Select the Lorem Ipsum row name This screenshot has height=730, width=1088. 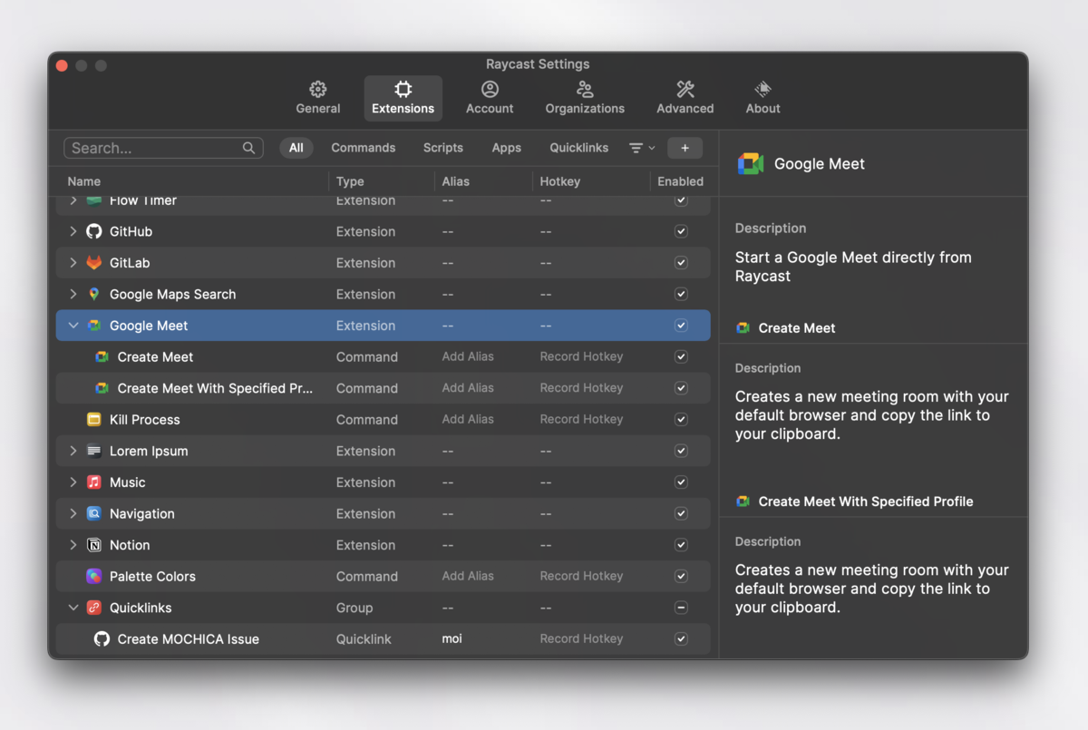(149, 451)
